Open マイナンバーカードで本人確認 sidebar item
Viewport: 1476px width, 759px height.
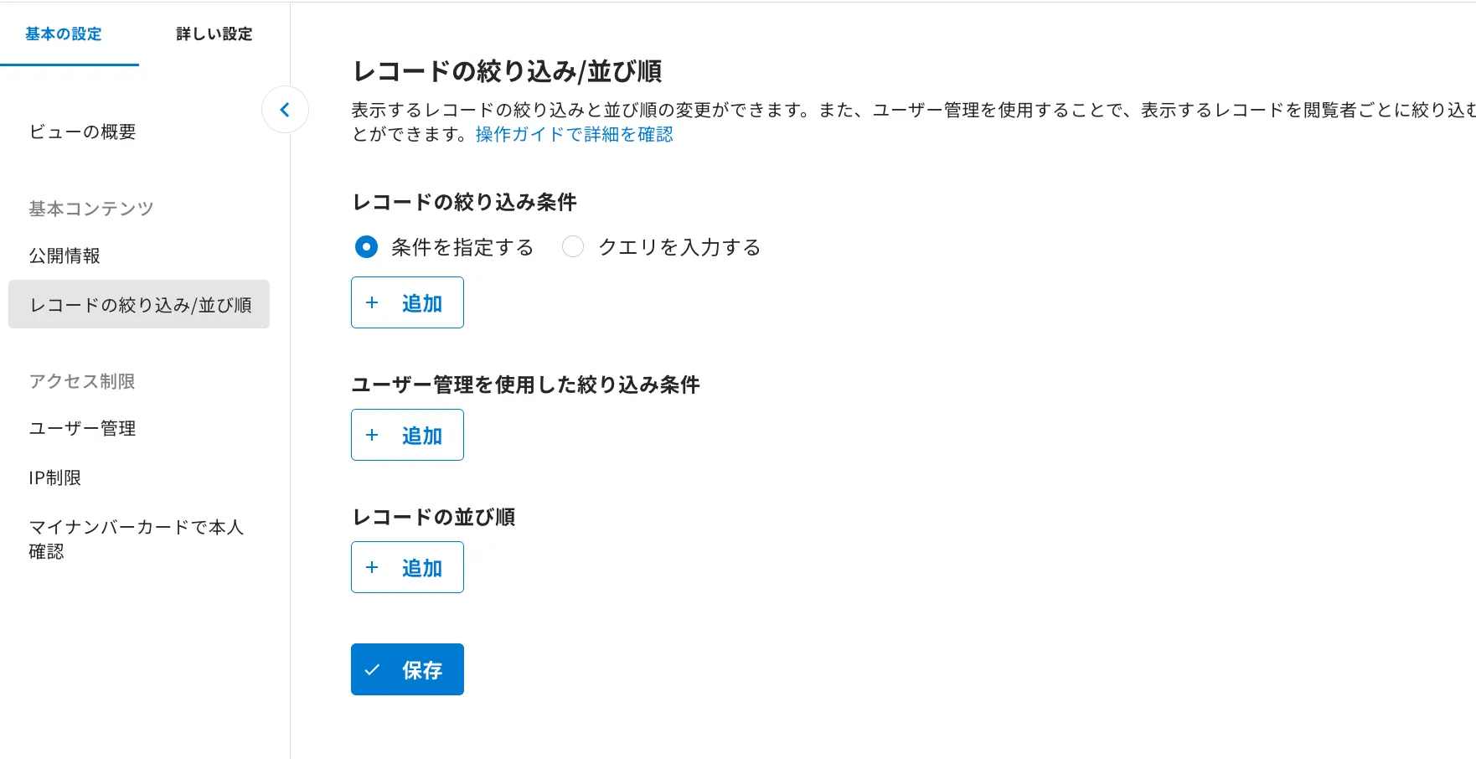(137, 539)
